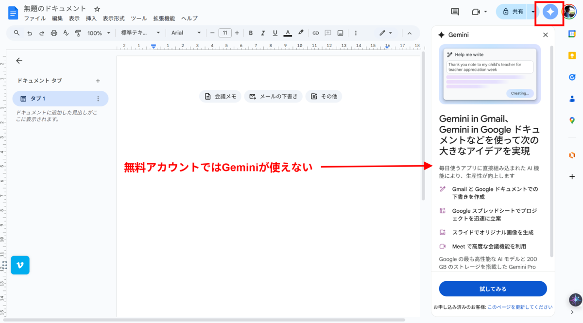Open the ヘルプ menu
This screenshot has height=323, width=583.
point(189,18)
